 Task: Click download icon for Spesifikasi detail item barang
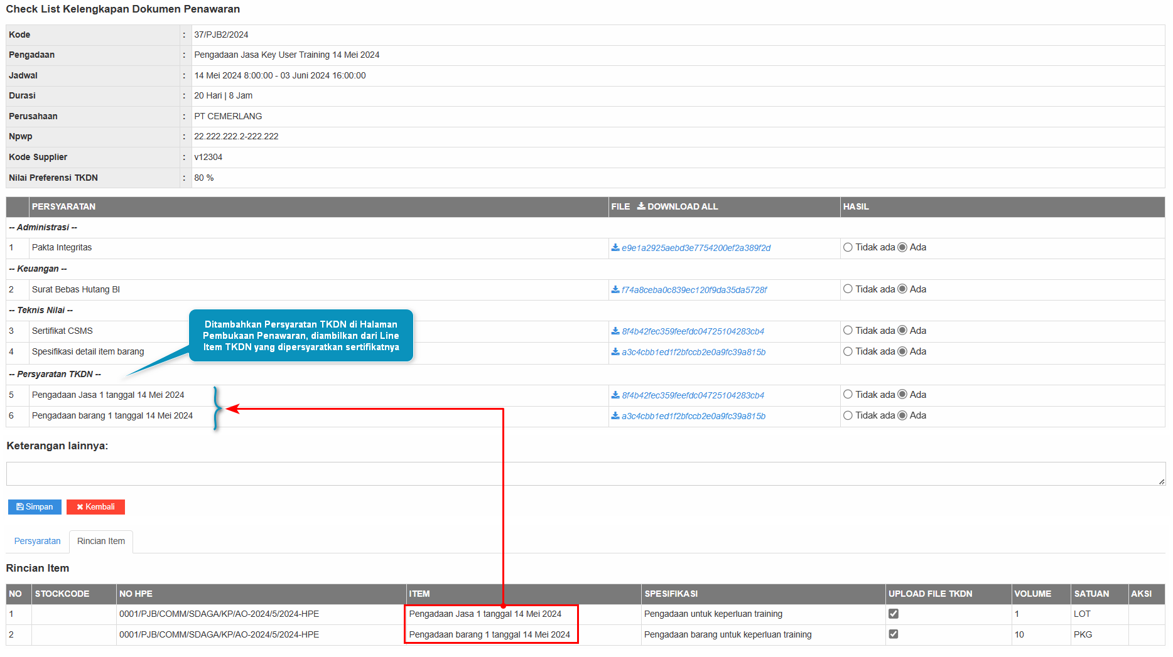pos(615,352)
